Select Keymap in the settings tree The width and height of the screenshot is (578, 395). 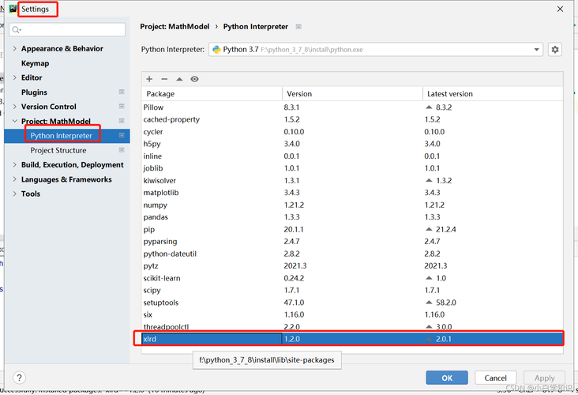(x=35, y=63)
